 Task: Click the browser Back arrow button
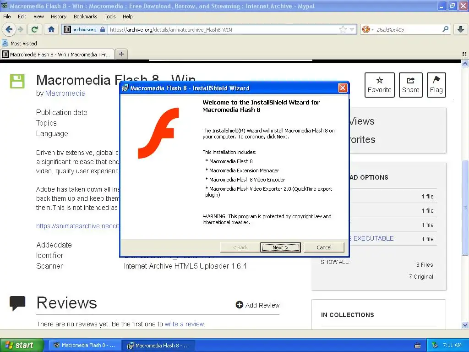[9, 29]
